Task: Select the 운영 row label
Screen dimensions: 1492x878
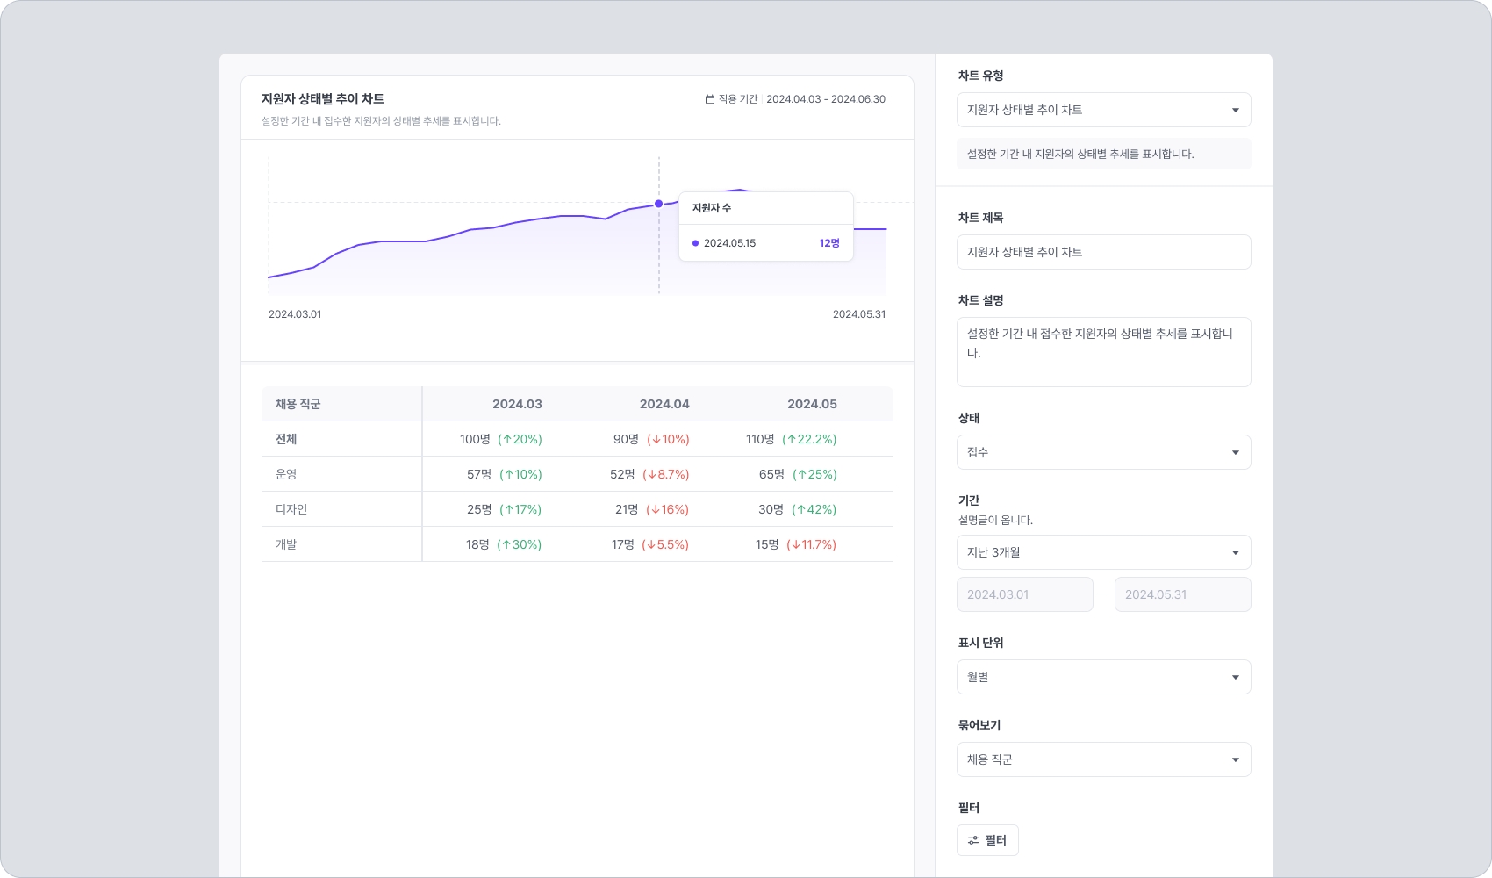Action: click(286, 474)
